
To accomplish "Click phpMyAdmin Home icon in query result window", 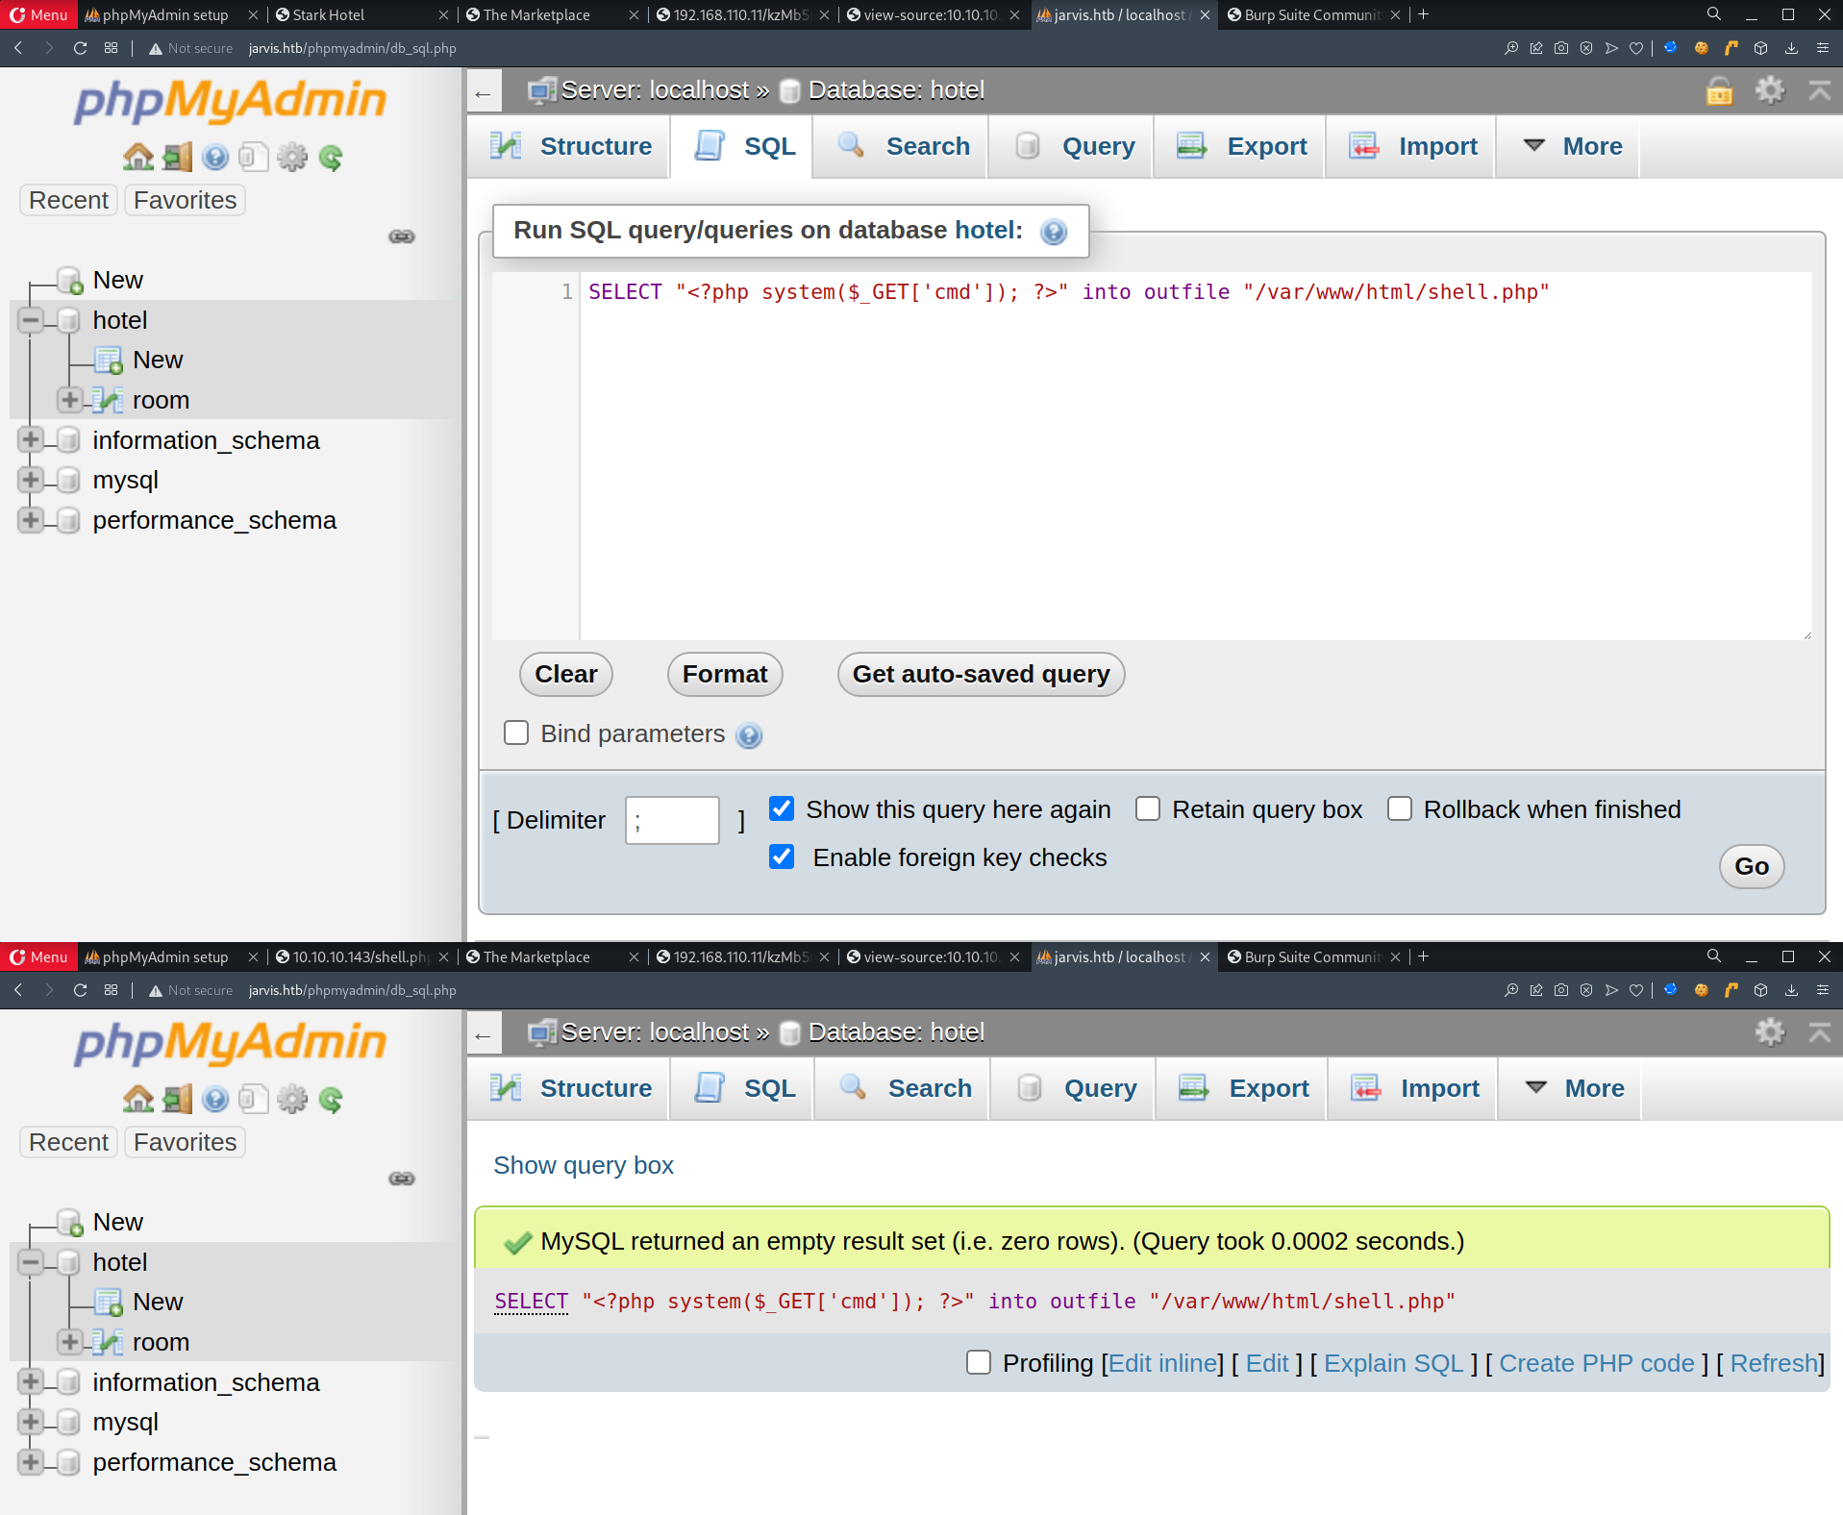I will point(138,1099).
